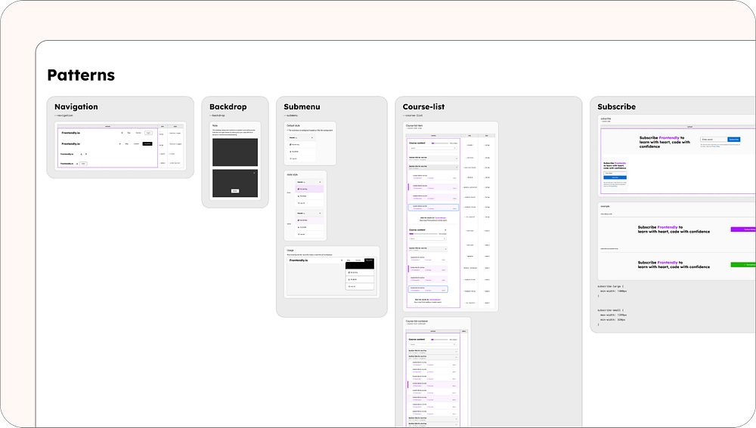
Task: Click the "--course-list" token label
Action: pos(413,115)
